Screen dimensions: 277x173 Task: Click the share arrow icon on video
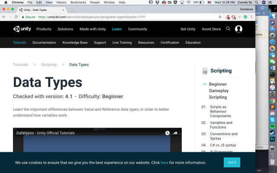175,133
